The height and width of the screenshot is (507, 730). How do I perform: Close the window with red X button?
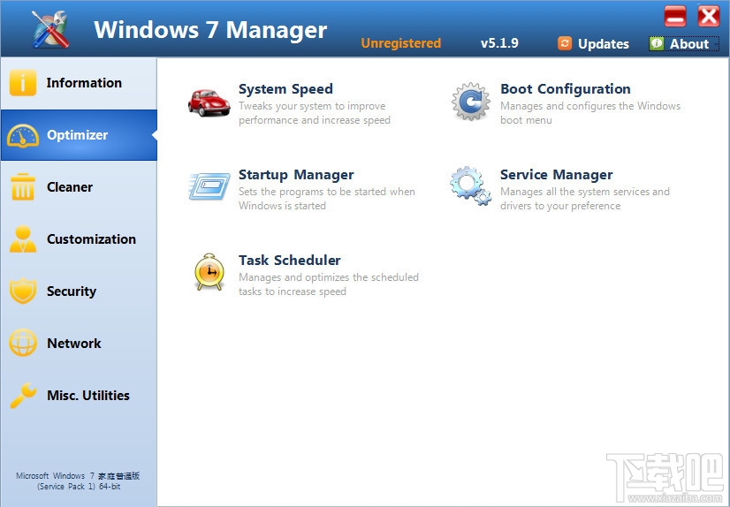[709, 17]
